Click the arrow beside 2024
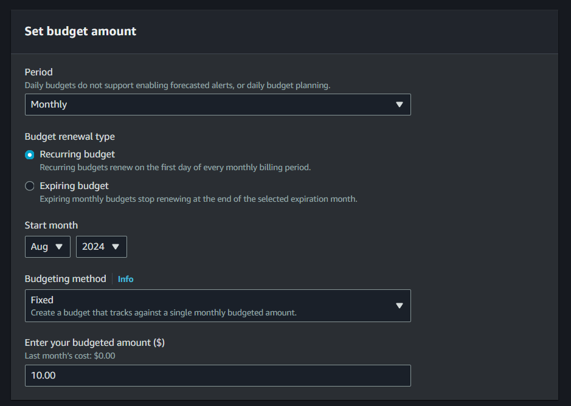Viewport: 571px width, 406px height. (116, 247)
